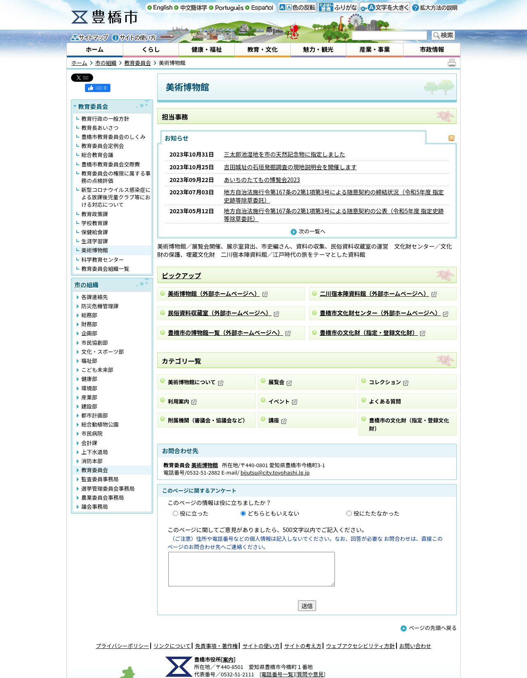Select the 役に立った radio option

tap(175, 514)
